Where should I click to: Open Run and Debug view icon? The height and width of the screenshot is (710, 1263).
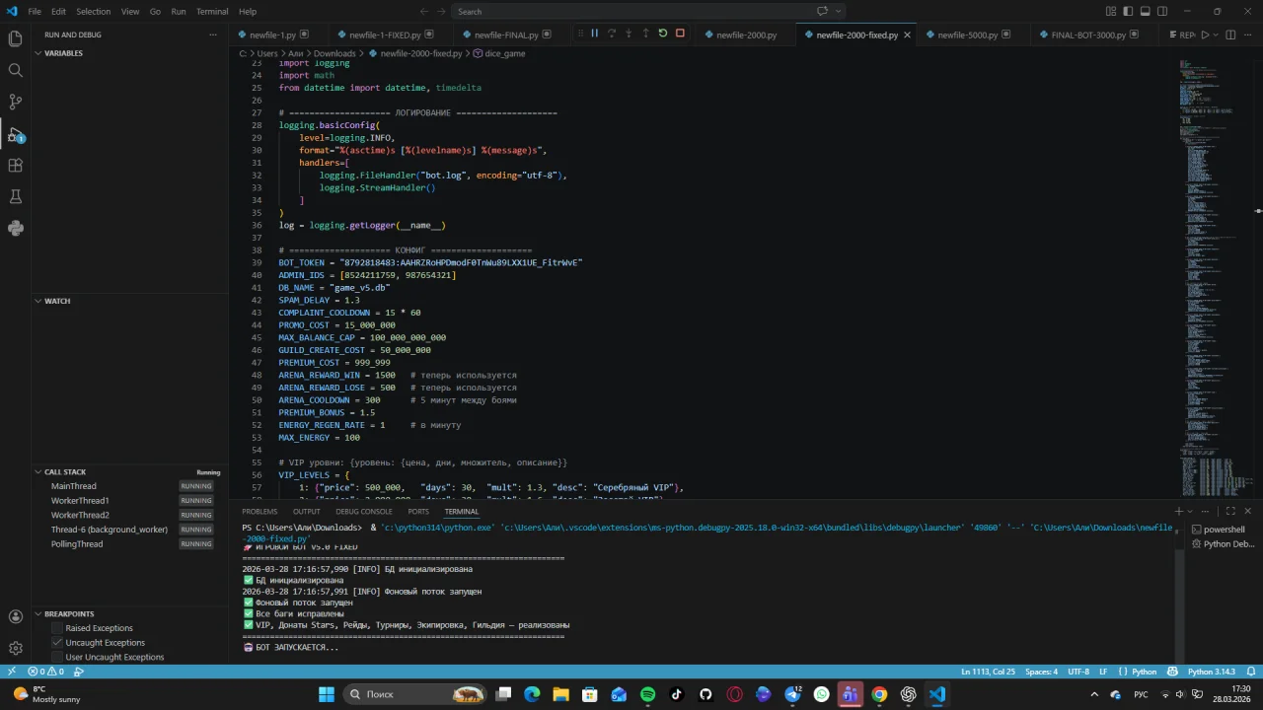click(x=15, y=134)
